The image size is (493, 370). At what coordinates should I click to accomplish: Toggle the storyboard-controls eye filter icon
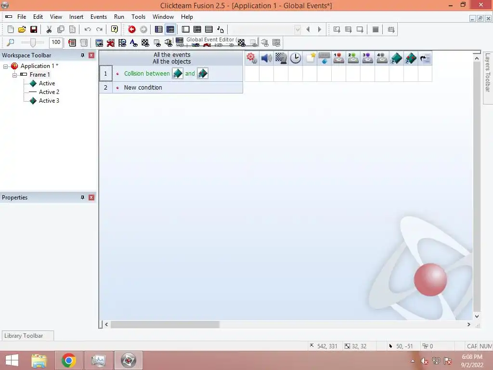click(x=99, y=43)
